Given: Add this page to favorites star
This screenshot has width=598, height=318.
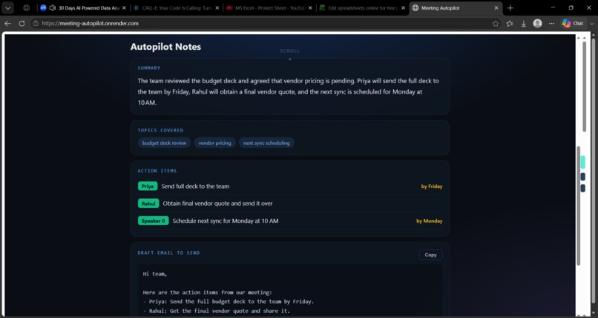Looking at the screenshot, I should (x=496, y=24).
